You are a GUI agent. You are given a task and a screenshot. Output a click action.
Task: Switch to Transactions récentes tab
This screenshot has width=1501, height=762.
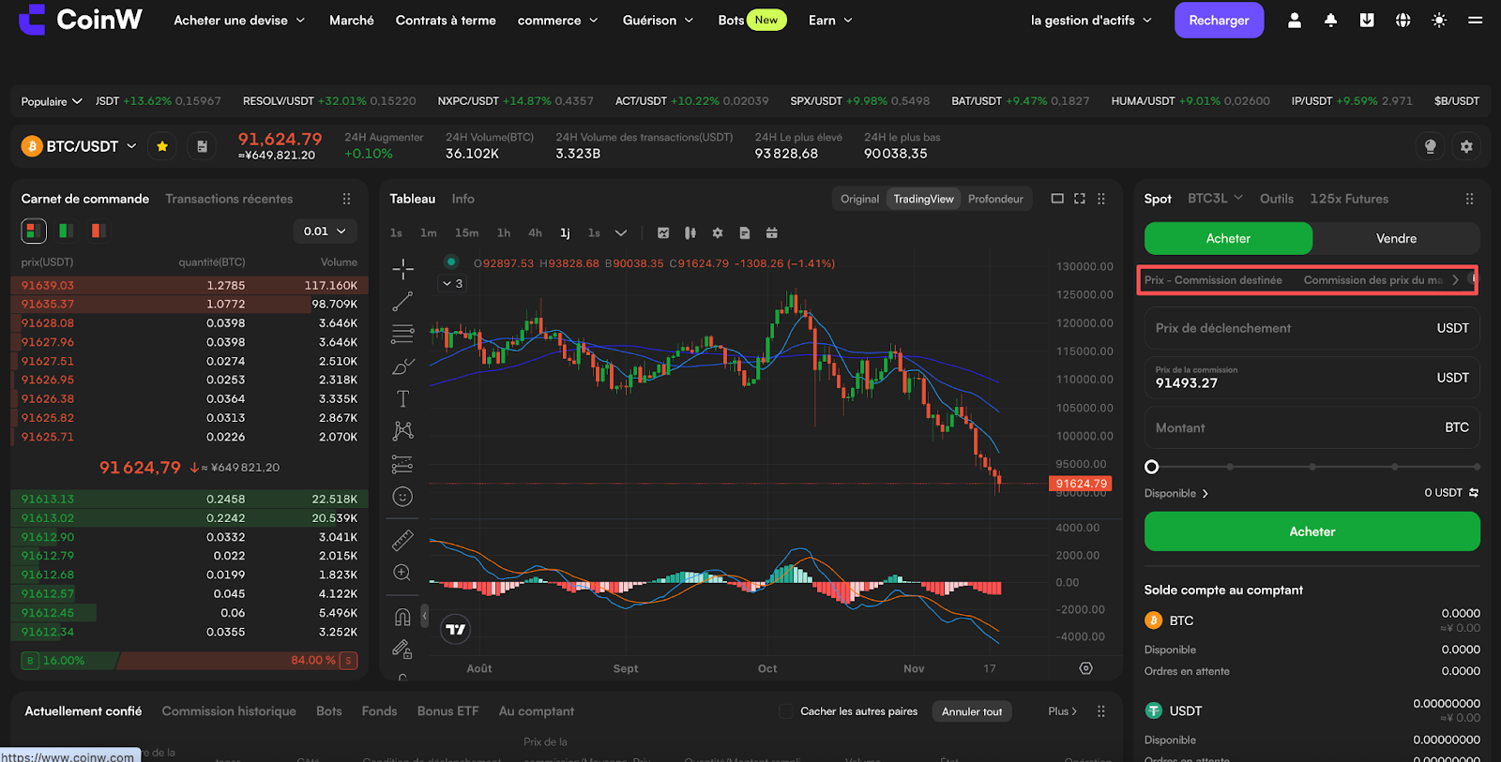229,199
